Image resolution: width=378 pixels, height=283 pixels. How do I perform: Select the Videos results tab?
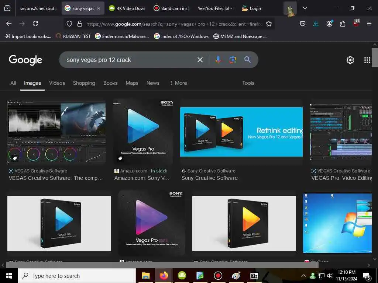57,83
